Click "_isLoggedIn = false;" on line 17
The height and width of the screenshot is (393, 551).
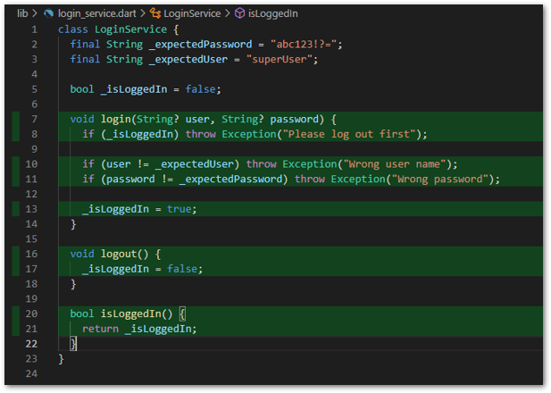(142, 269)
